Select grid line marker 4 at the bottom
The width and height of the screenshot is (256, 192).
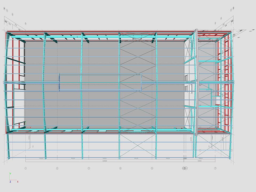point(120,168)
